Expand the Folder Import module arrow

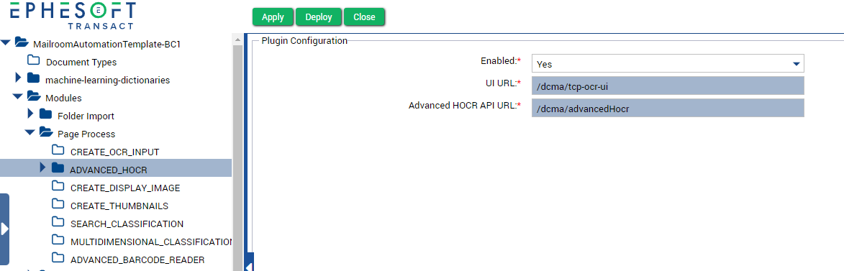(30, 114)
